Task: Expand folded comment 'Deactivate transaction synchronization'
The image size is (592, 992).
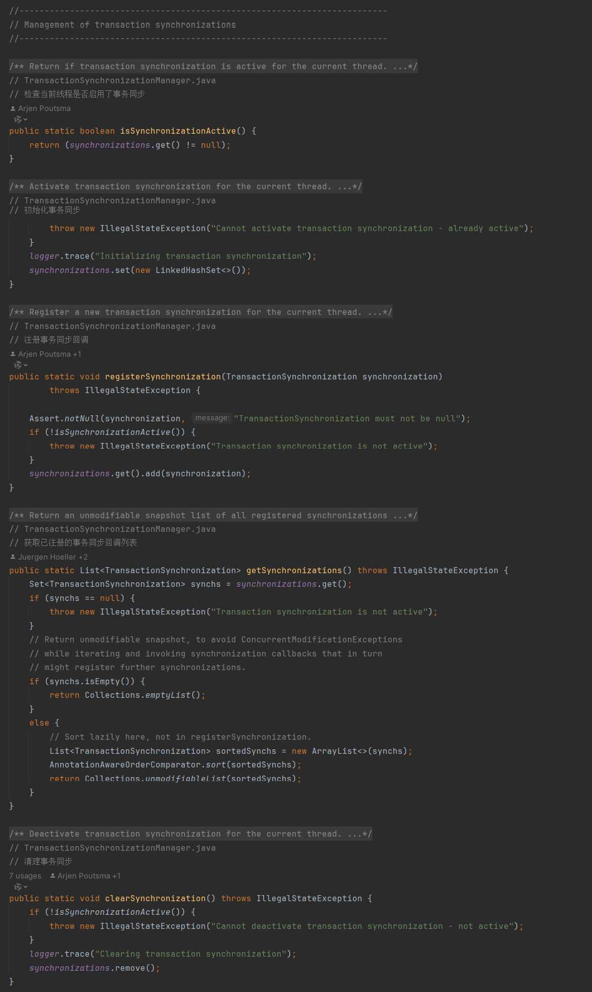Action: click(191, 834)
